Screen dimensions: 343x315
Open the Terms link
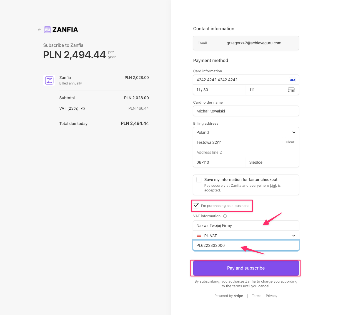point(256,296)
